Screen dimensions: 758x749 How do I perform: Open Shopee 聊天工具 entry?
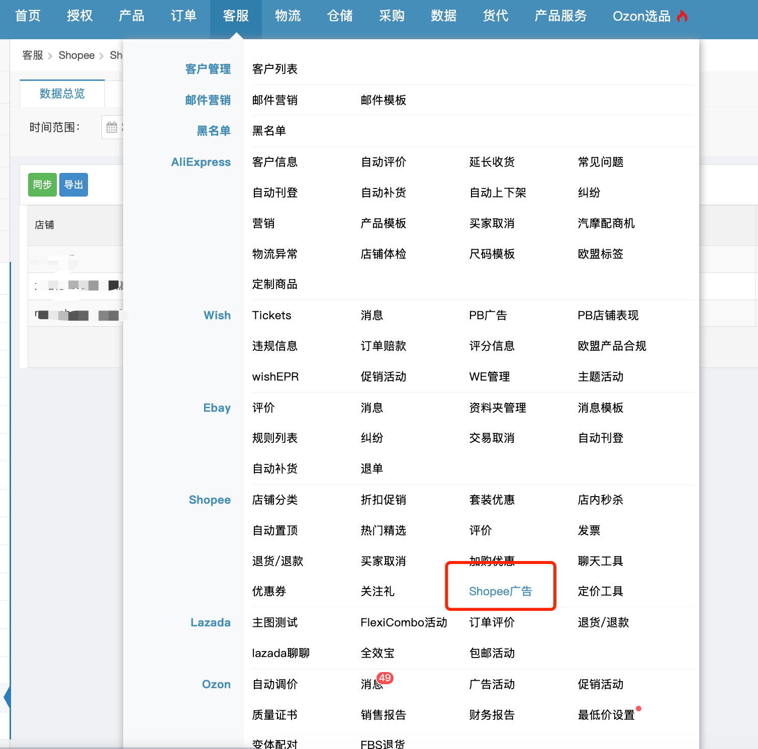coord(601,561)
